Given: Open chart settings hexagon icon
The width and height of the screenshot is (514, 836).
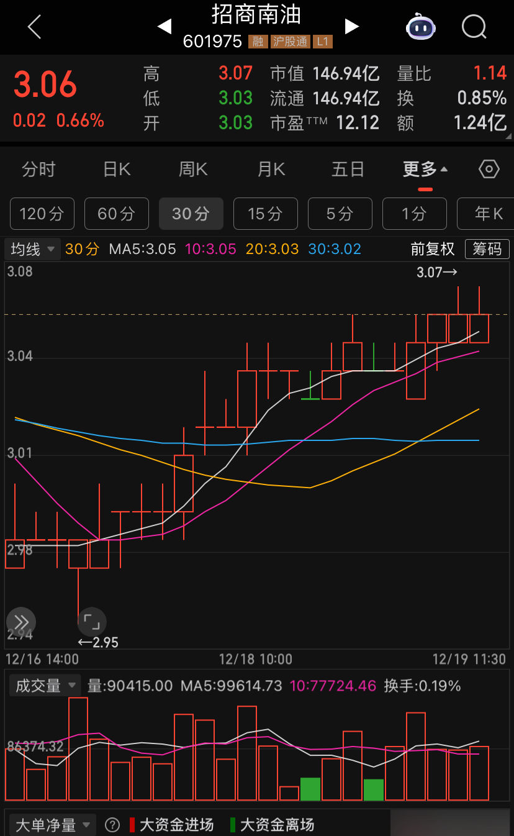Looking at the screenshot, I should (x=489, y=169).
